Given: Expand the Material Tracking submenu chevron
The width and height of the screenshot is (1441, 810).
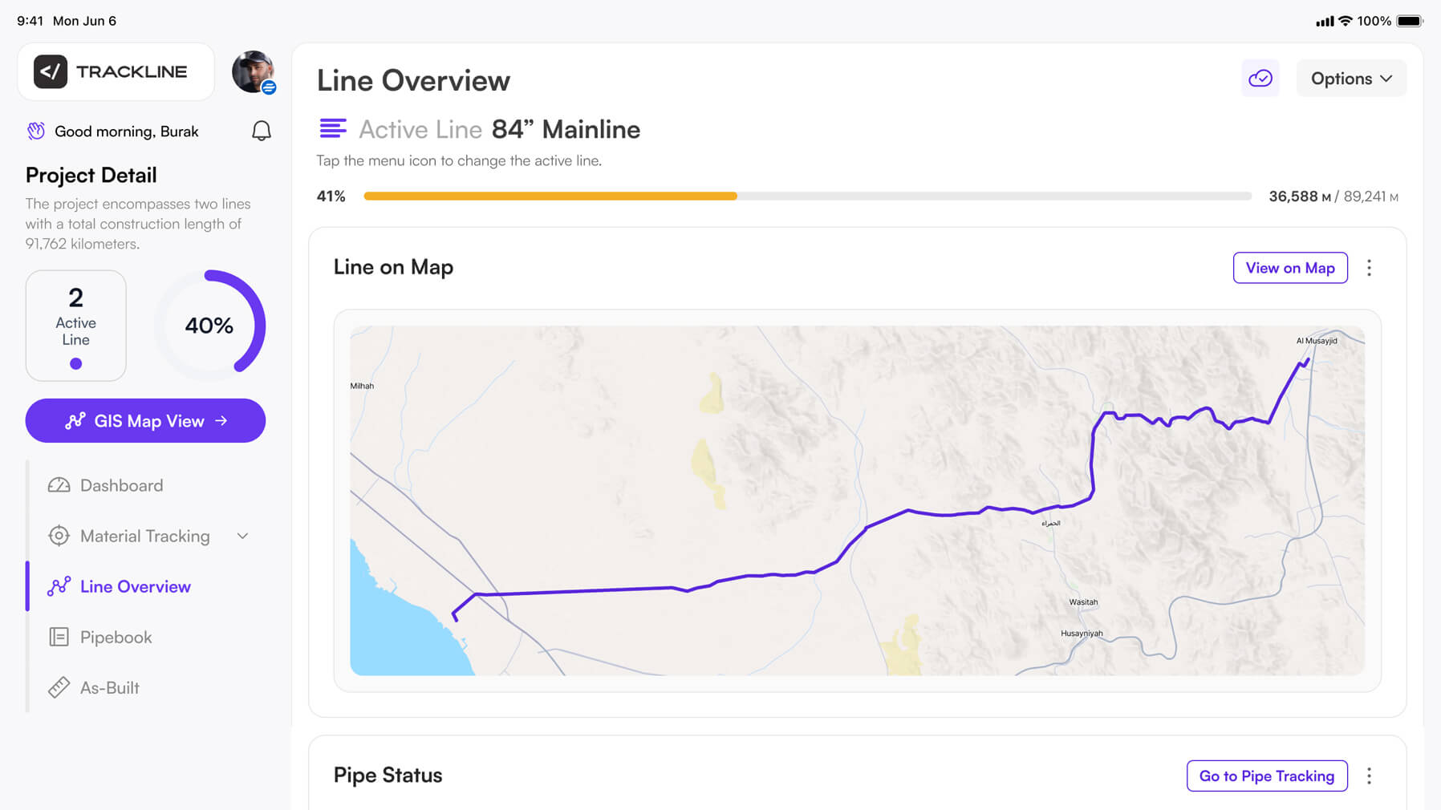Looking at the screenshot, I should coord(242,536).
